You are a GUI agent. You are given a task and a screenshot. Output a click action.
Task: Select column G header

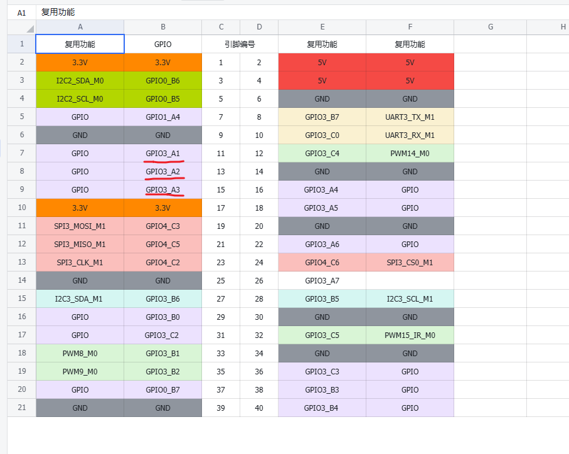tap(490, 27)
